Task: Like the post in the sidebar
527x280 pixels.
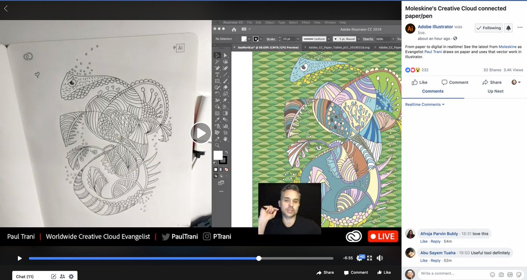Action: 419,82
